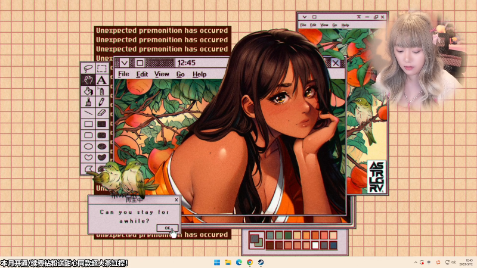Screen dimensions: 477x268
Task: Pick the gray swatch in the bottom palette row
Action: [324, 245]
